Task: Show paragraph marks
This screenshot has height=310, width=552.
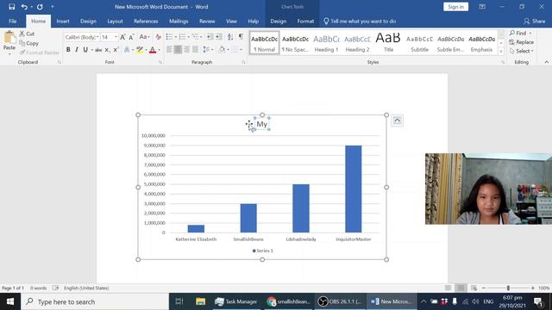Action: coord(241,37)
